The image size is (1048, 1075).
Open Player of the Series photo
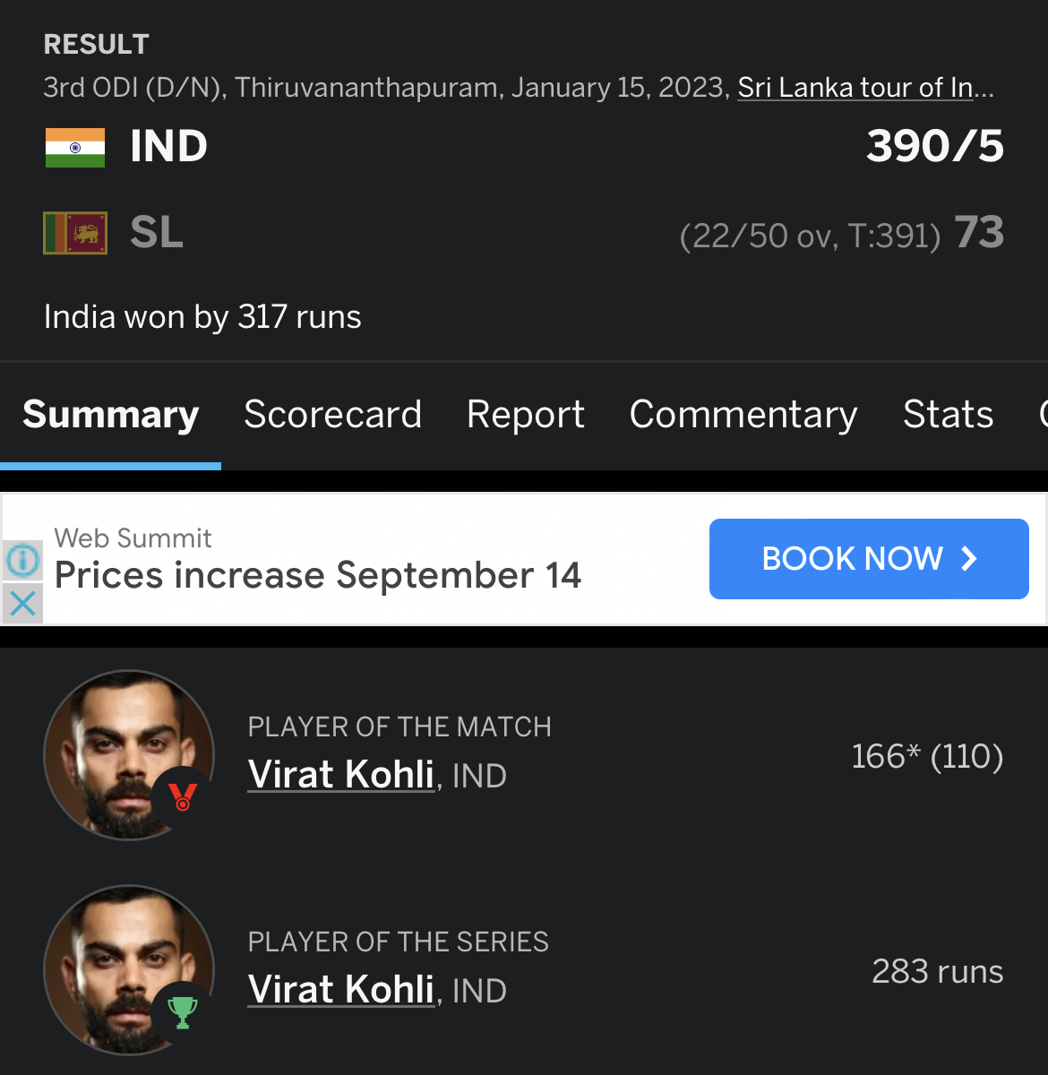click(129, 970)
